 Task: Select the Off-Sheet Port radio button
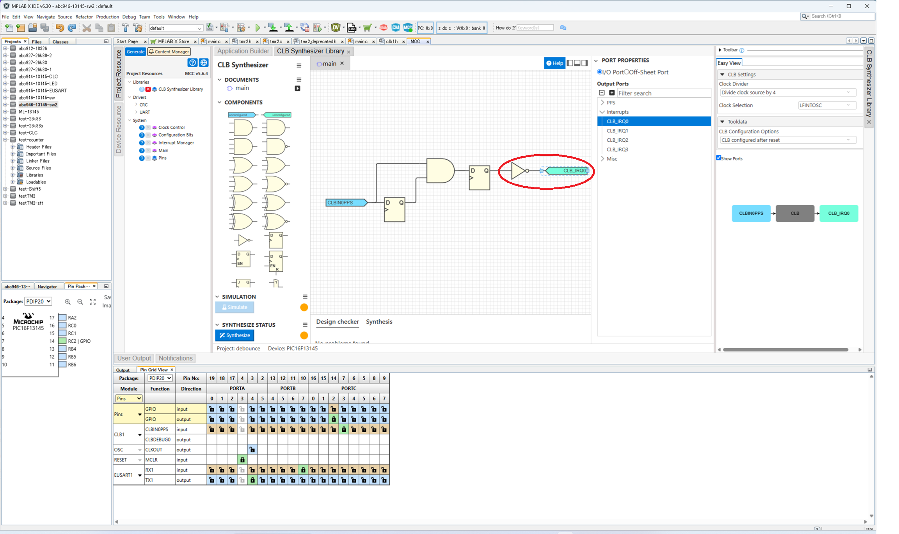tap(627, 72)
